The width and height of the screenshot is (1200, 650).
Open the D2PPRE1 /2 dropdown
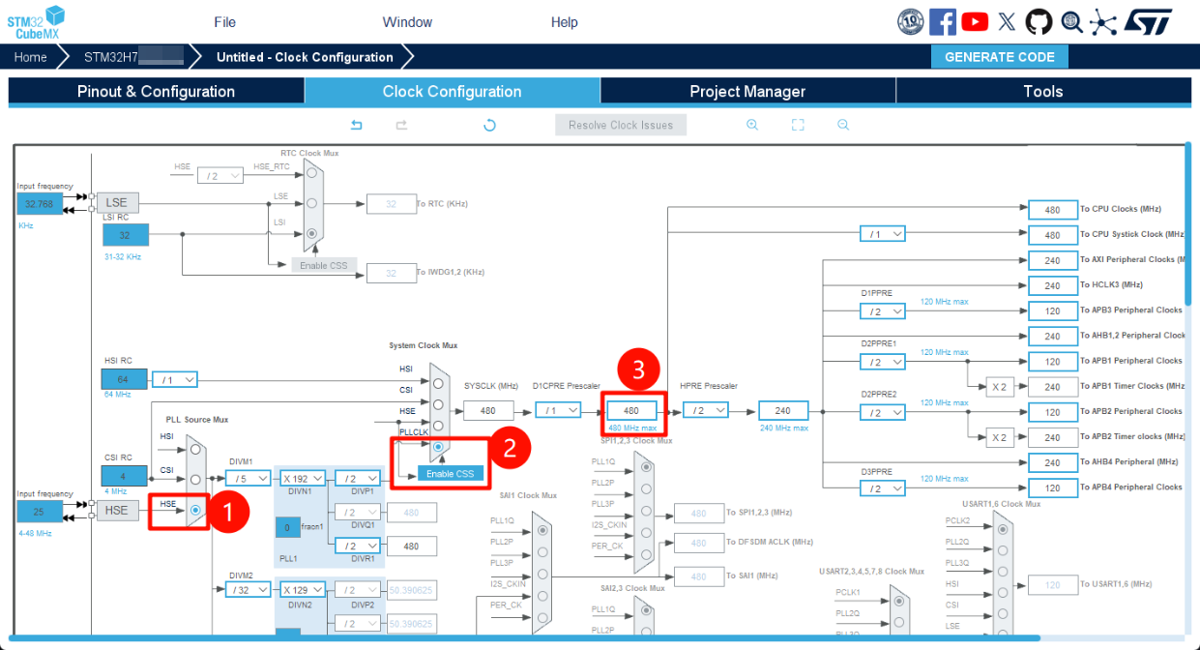click(883, 362)
